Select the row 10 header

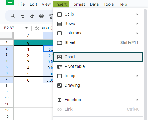pos(6,98)
